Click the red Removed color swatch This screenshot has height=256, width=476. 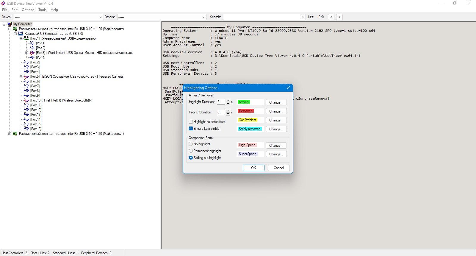coord(246,111)
